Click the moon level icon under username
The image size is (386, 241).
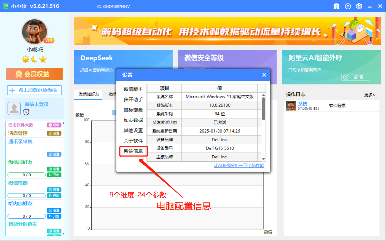click(34, 59)
